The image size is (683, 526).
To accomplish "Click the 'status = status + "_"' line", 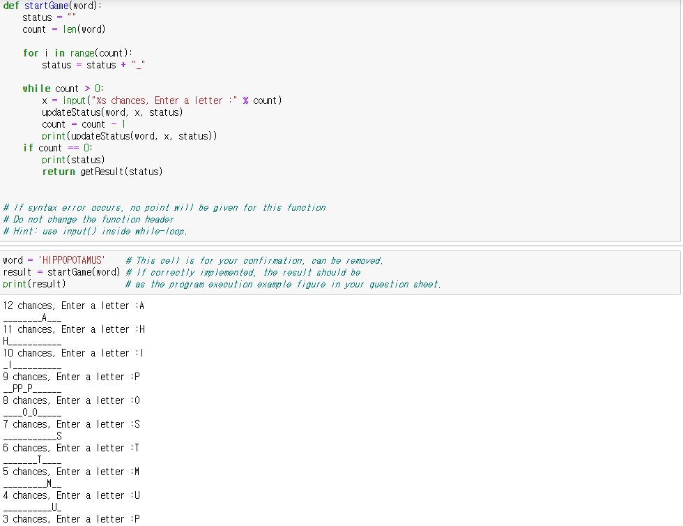I will pyautogui.click(x=93, y=65).
